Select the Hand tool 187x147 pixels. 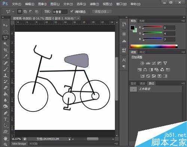point(5,138)
